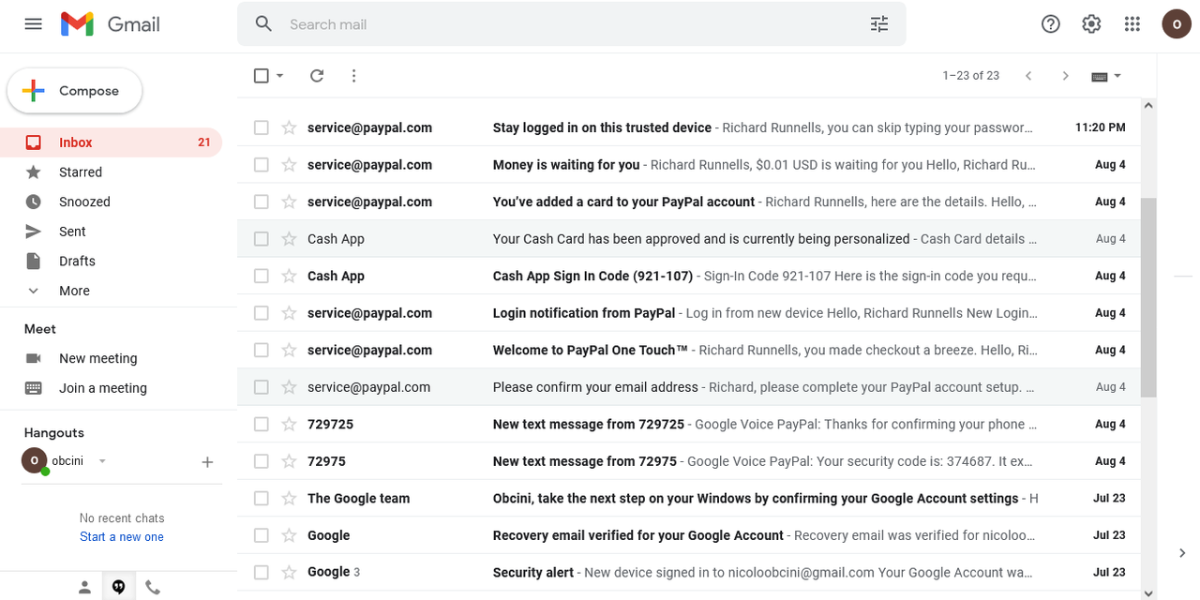Select the 'Recovery email verified' email checkbox
Image resolution: width=1200 pixels, height=600 pixels.
[x=262, y=535]
